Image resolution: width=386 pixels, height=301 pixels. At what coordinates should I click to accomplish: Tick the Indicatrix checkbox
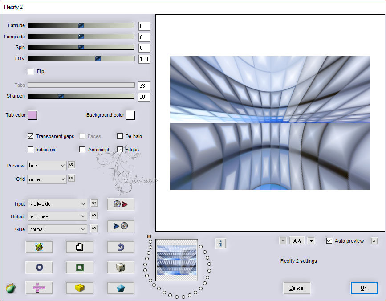pos(31,150)
